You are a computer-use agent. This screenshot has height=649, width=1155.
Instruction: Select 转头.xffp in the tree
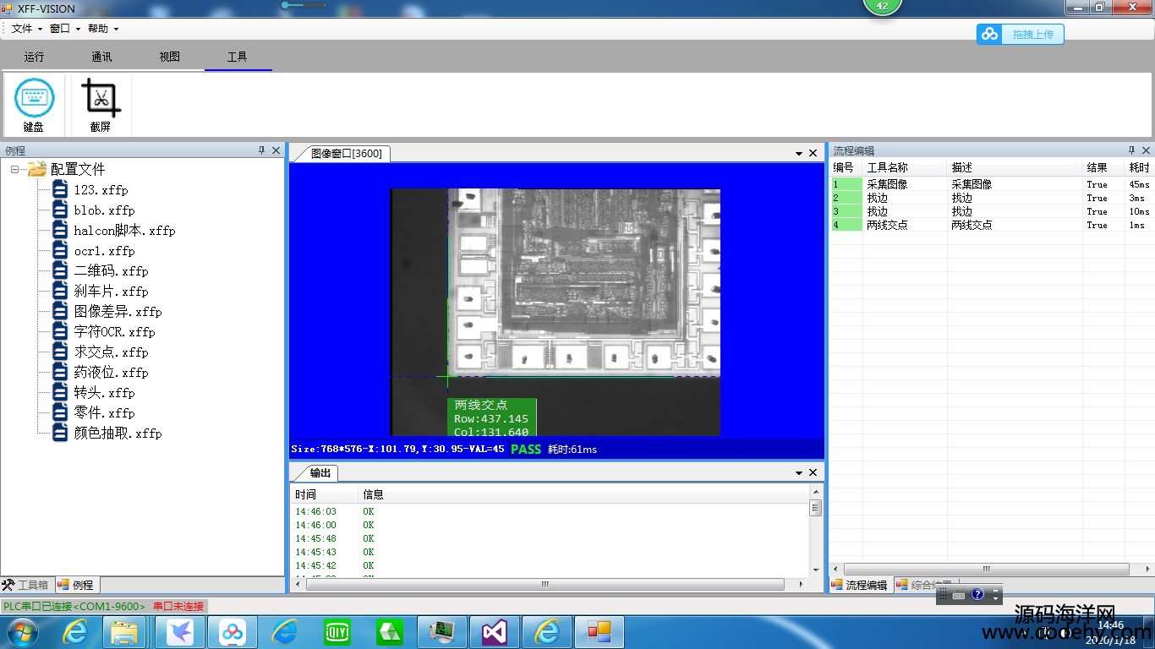point(104,393)
